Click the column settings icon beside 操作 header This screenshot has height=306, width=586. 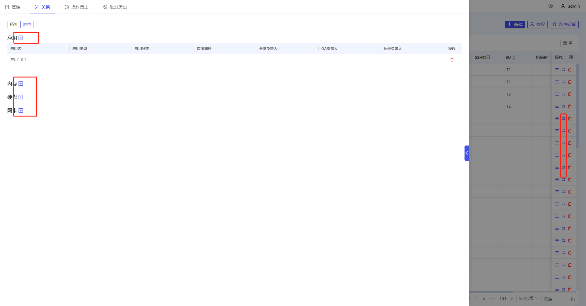[571, 57]
